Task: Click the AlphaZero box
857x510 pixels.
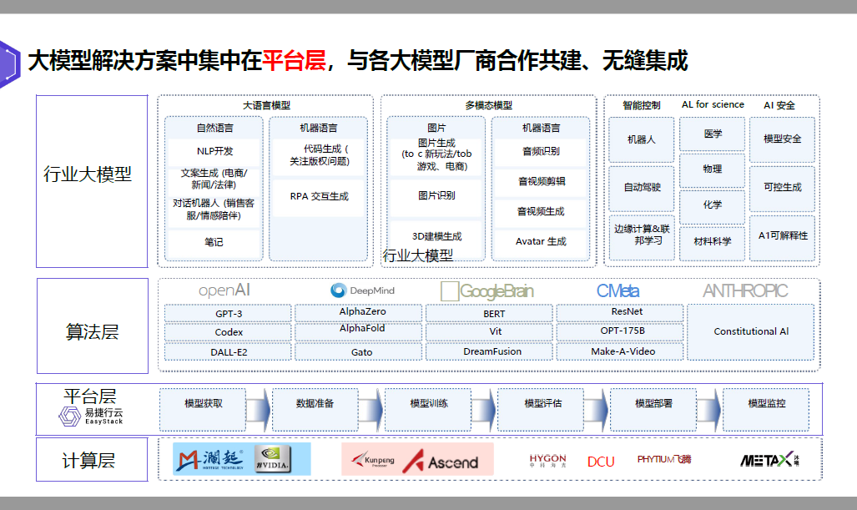Action: coord(359,313)
